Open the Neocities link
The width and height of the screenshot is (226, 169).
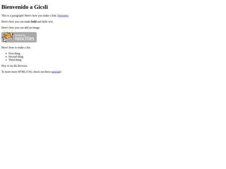63,16
